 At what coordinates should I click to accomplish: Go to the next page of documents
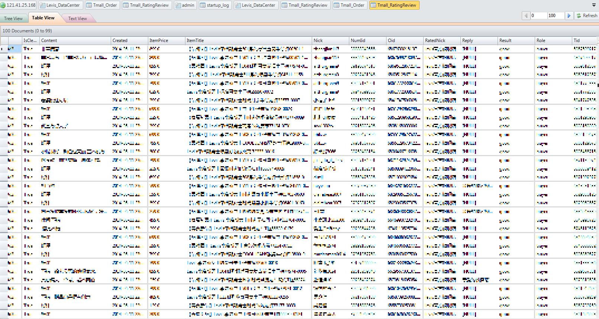tap(569, 16)
